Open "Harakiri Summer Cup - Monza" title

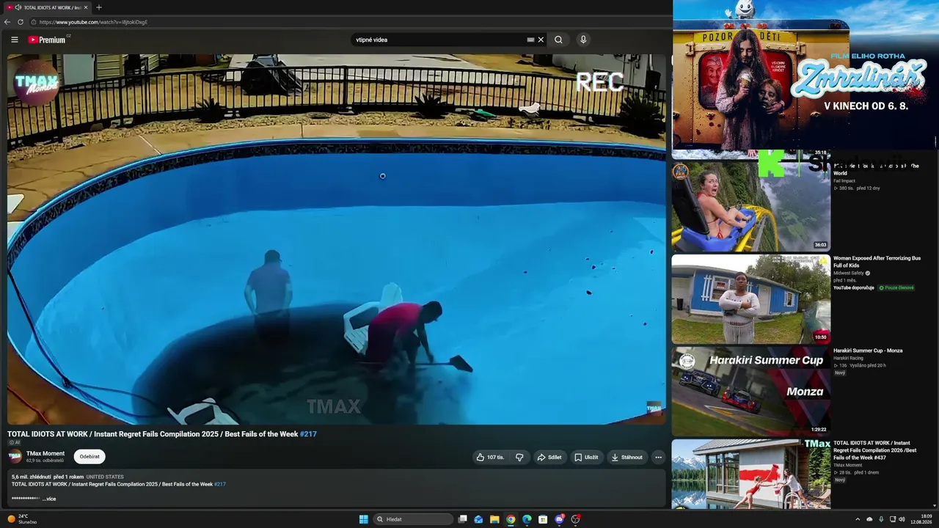(x=868, y=351)
